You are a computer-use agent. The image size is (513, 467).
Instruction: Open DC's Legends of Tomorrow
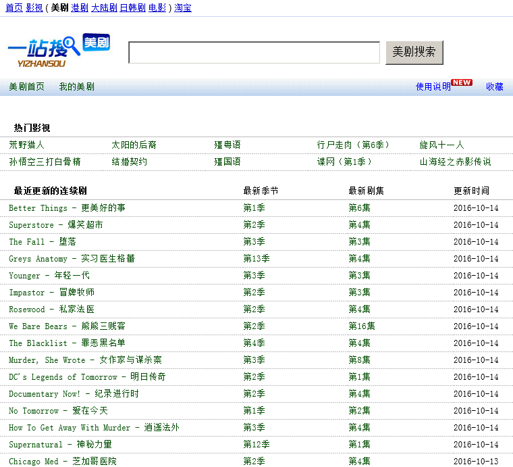[87, 377]
